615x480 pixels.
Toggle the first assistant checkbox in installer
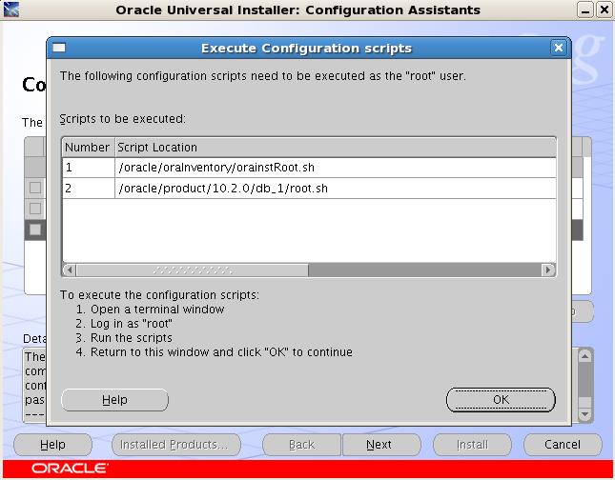(x=35, y=188)
